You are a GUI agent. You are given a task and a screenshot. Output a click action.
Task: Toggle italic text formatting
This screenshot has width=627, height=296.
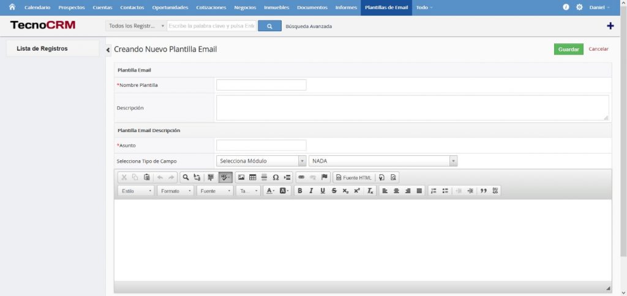point(311,191)
